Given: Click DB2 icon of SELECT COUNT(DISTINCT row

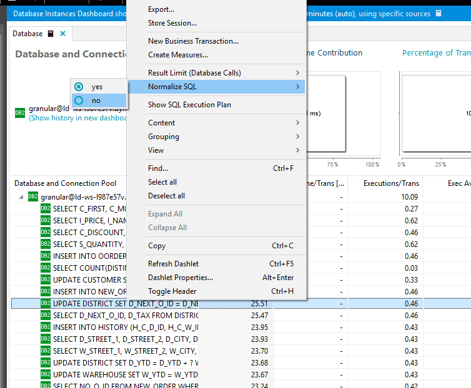Looking at the screenshot, I should (46, 268).
